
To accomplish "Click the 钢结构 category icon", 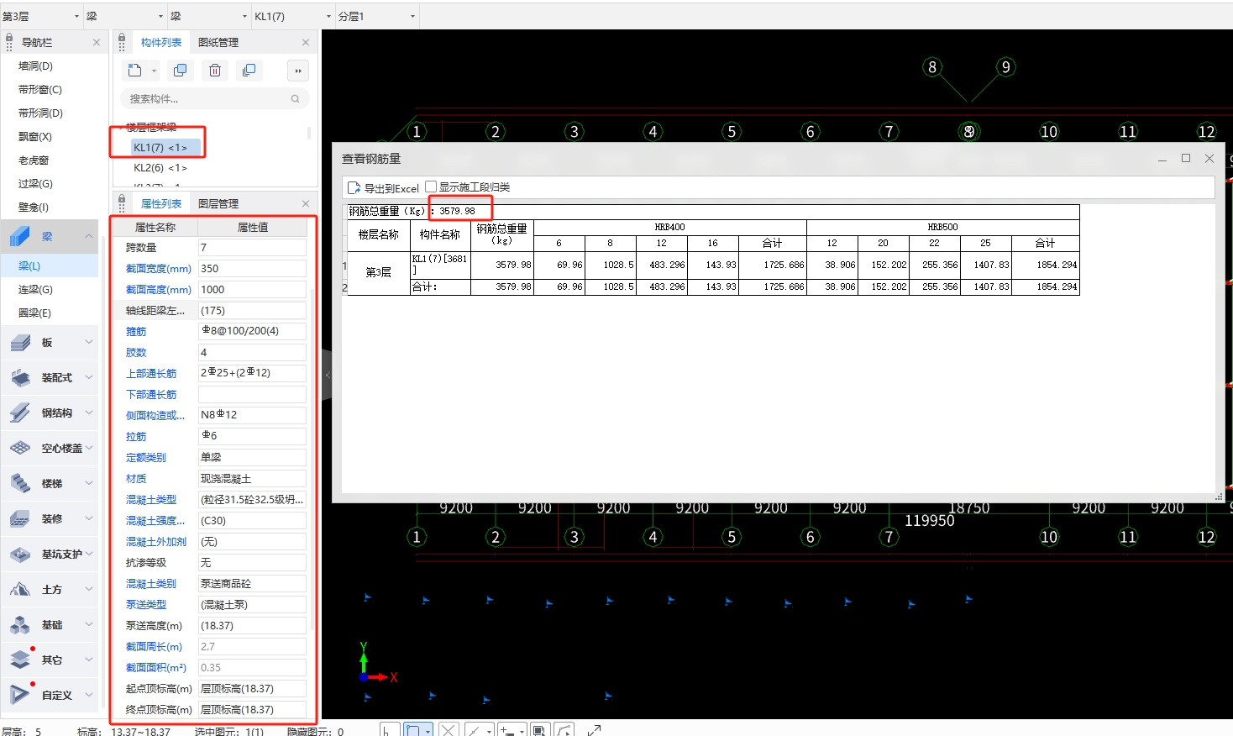I will 20,413.
